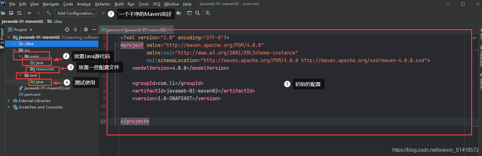Open the Analyze menu
Viewport: 482px width, 156px height.
(84, 4)
